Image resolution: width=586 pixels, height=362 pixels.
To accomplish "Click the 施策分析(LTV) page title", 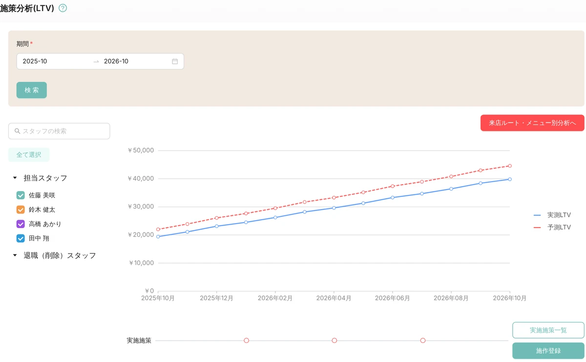I will [x=27, y=8].
